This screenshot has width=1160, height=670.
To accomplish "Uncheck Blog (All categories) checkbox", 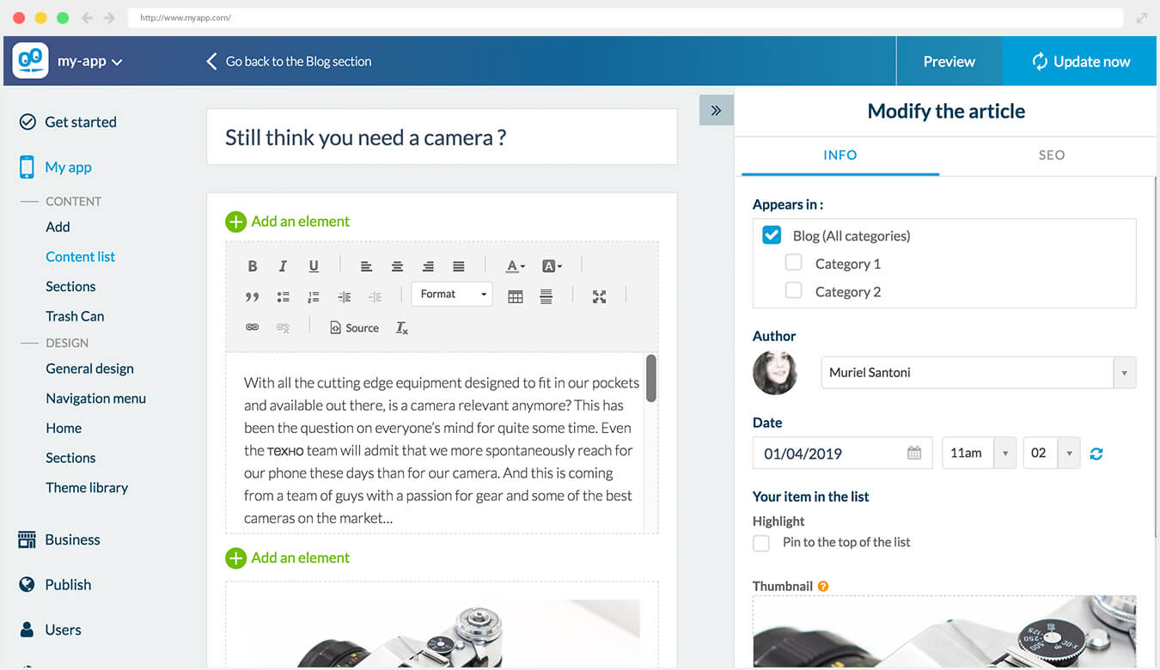I will [772, 235].
